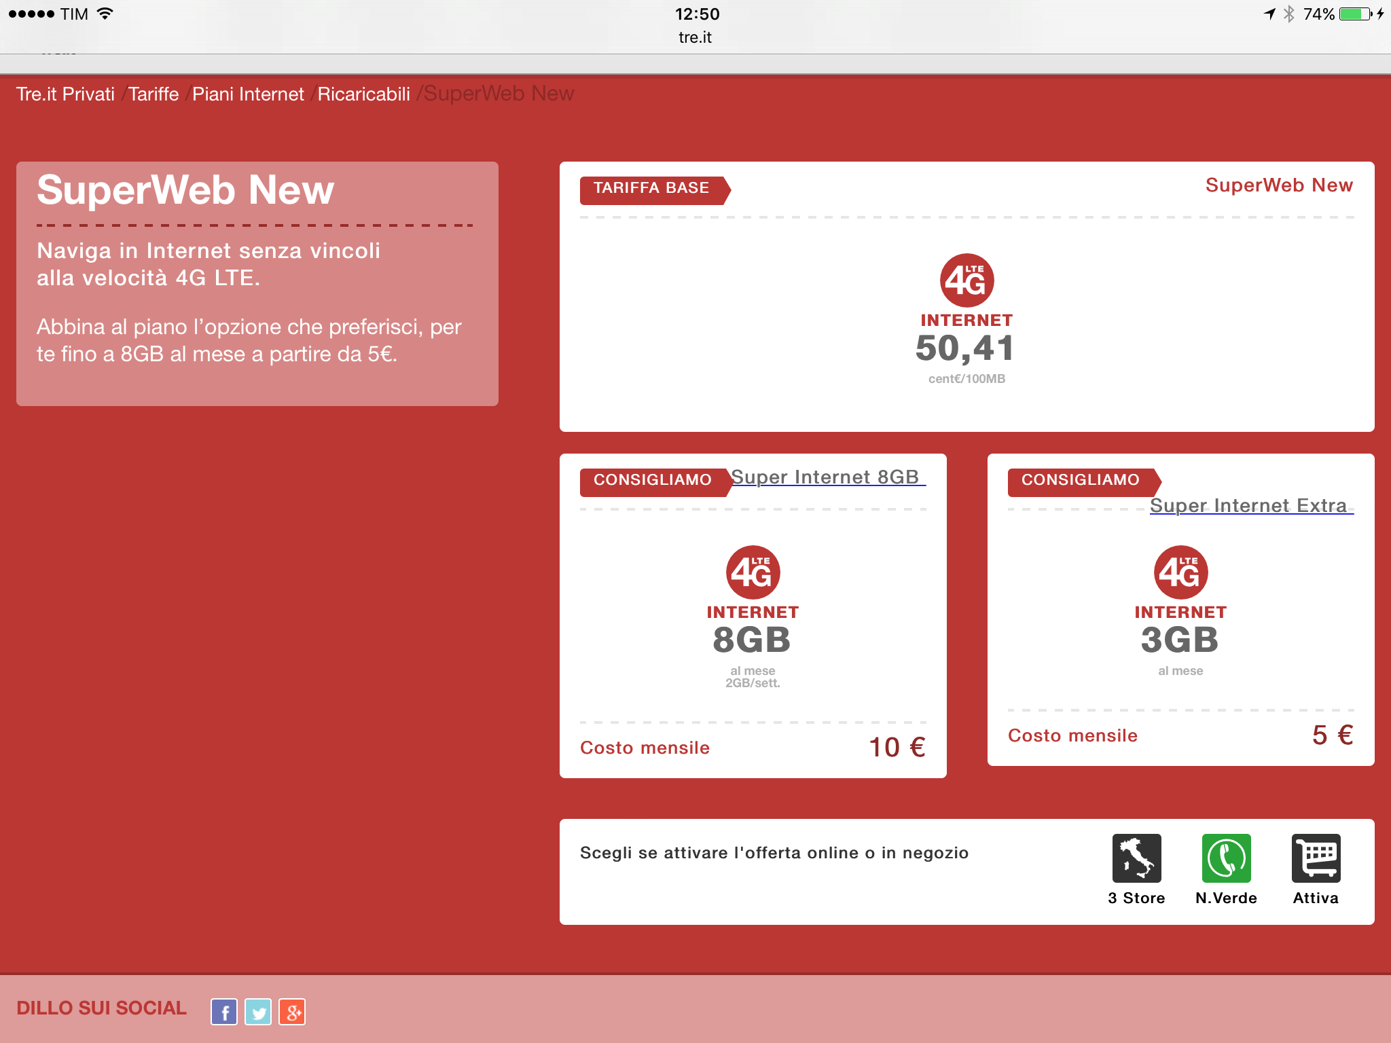Tap the 10 € monthly cost price
This screenshot has width=1391, height=1043.
897,747
